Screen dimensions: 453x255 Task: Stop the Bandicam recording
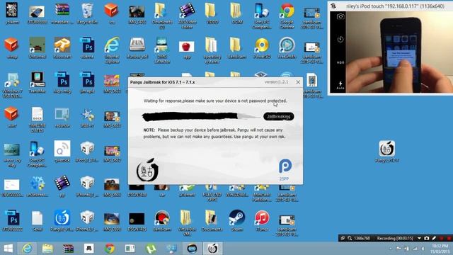[x=449, y=238]
